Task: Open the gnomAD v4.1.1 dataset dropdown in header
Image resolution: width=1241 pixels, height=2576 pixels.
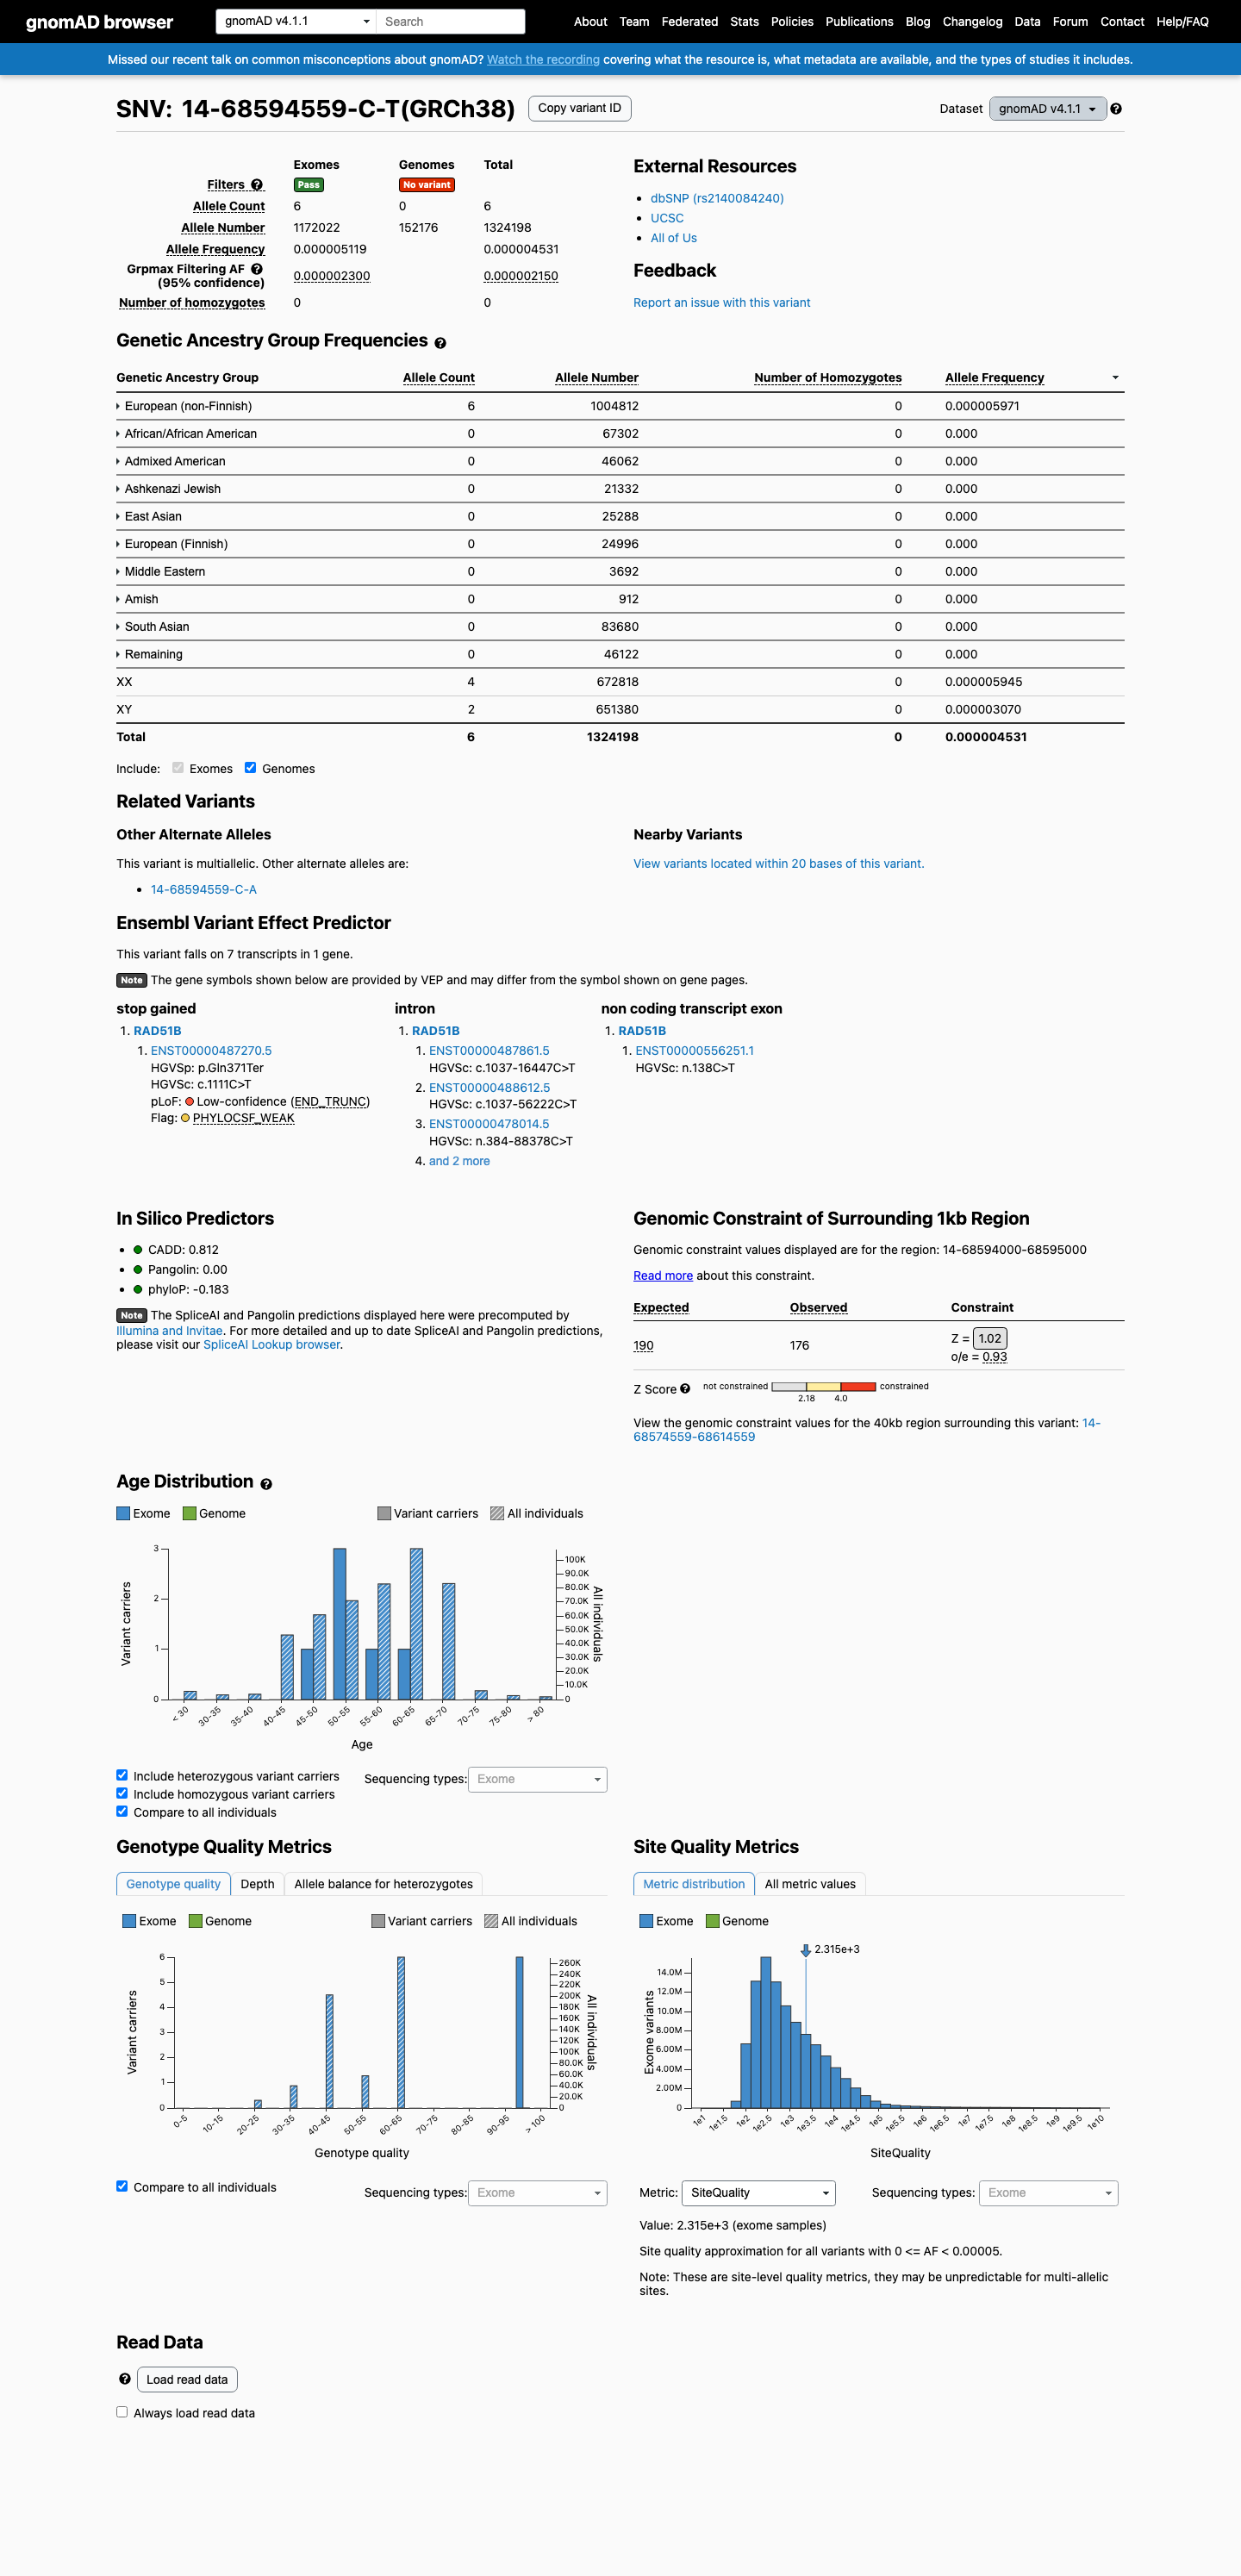Action: 296,21
